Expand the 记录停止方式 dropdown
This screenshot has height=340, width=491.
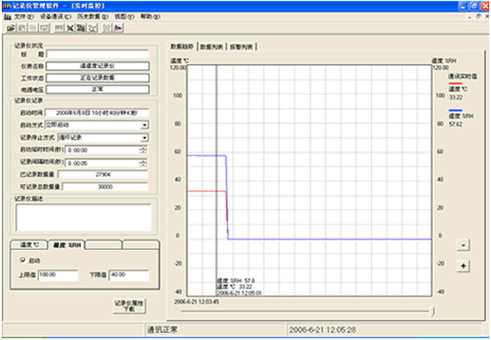(x=144, y=137)
